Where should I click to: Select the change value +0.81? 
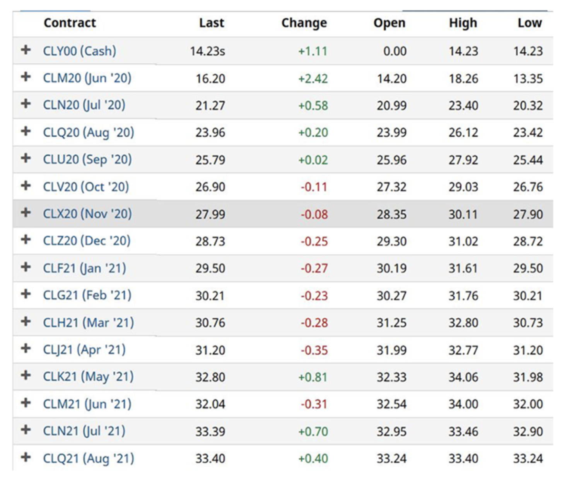click(x=313, y=377)
